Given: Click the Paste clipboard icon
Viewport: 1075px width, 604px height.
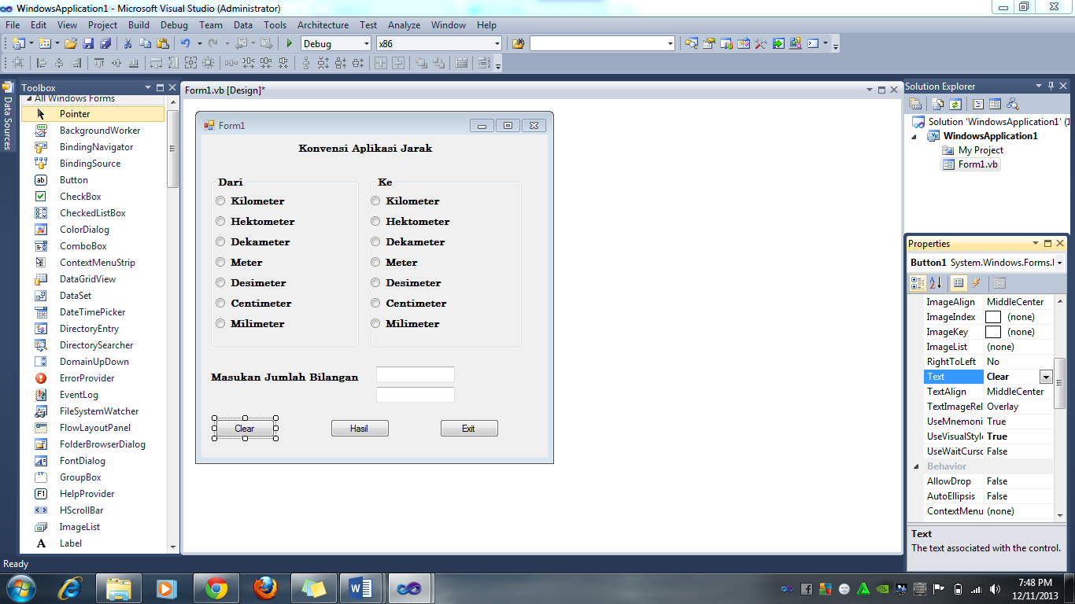Looking at the screenshot, I should (x=163, y=44).
